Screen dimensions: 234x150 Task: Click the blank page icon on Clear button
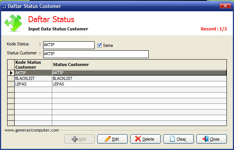[172, 139]
